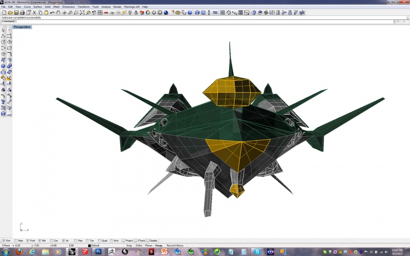Open Help with the question mark icon

point(190,12)
